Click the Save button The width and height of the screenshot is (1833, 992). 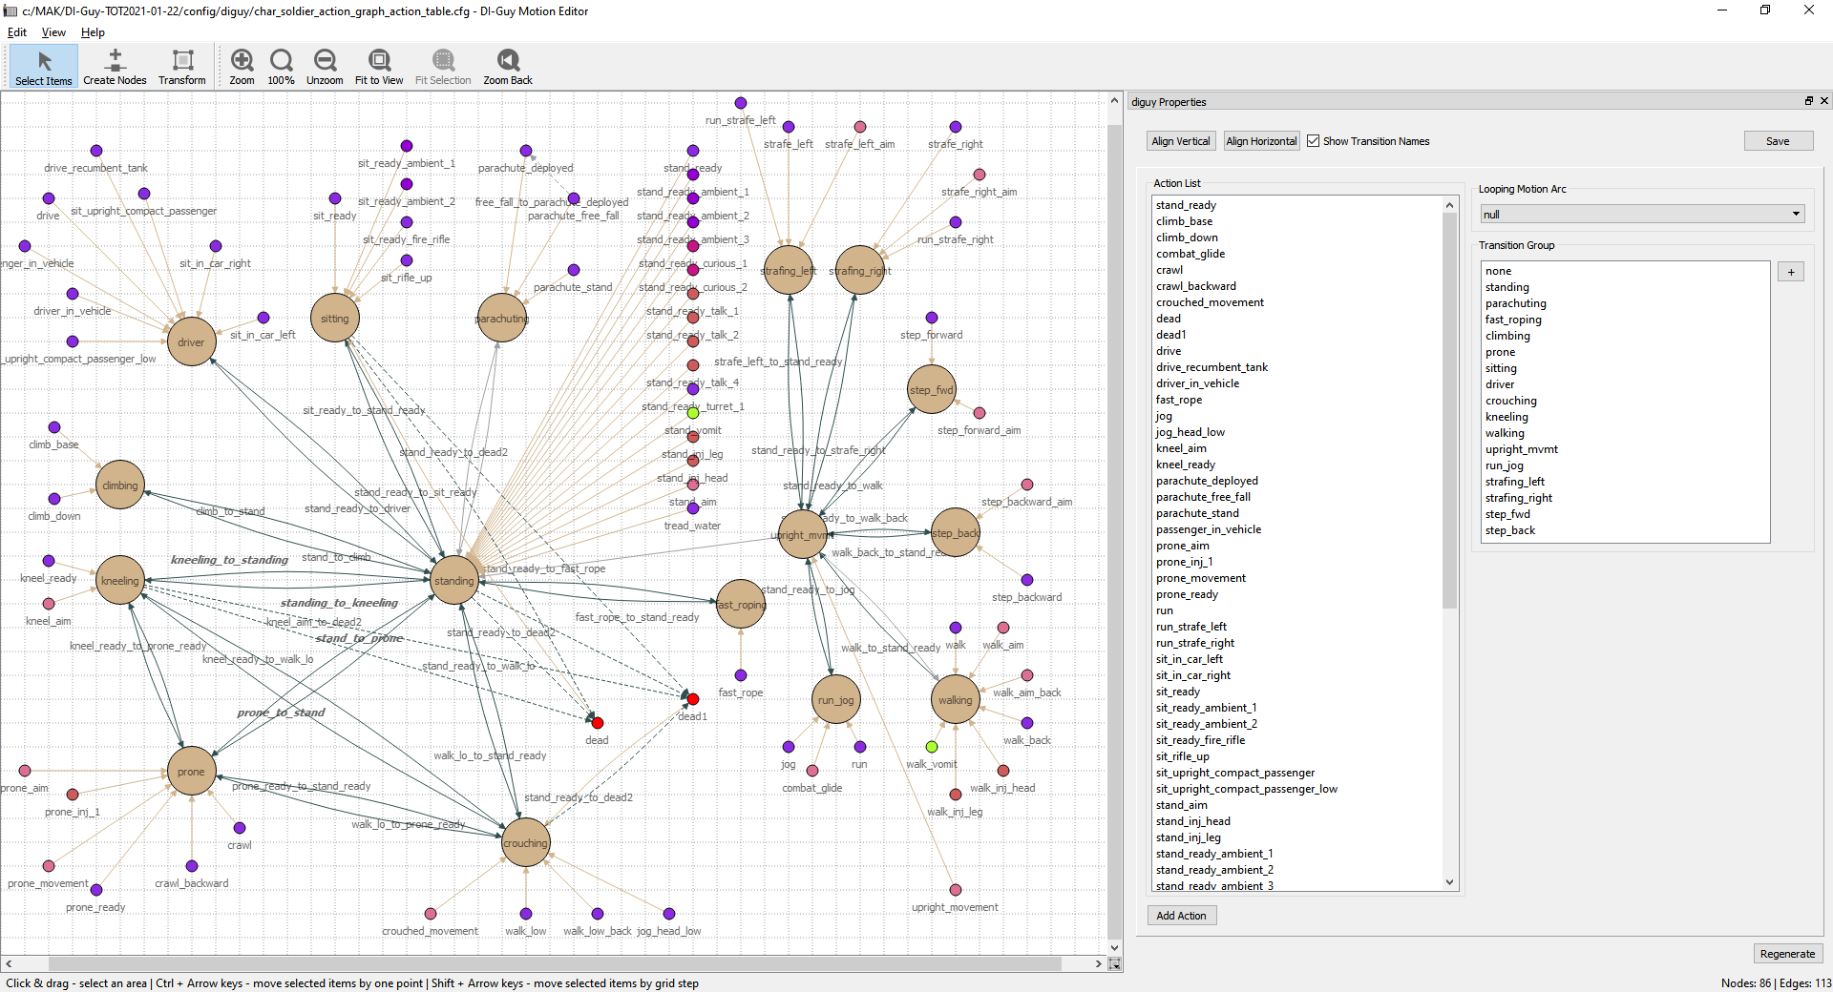[x=1778, y=141]
